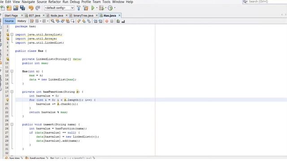Comment the selected code icon
Viewport: 287px width, 161px height.
pyautogui.click(x=118, y=21)
